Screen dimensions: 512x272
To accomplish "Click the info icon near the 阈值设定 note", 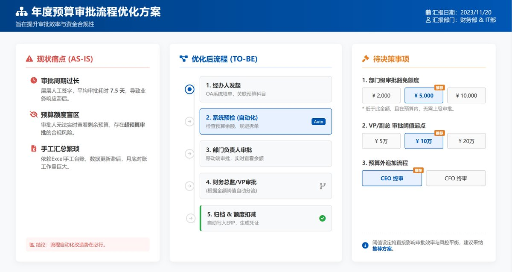I will 365,245.
